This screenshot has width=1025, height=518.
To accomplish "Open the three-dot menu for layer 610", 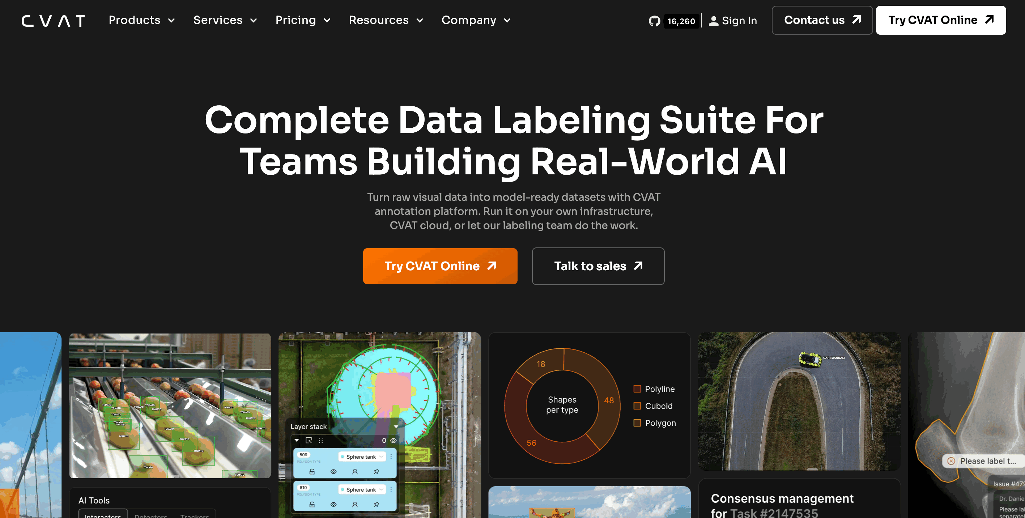I will 391,490.
